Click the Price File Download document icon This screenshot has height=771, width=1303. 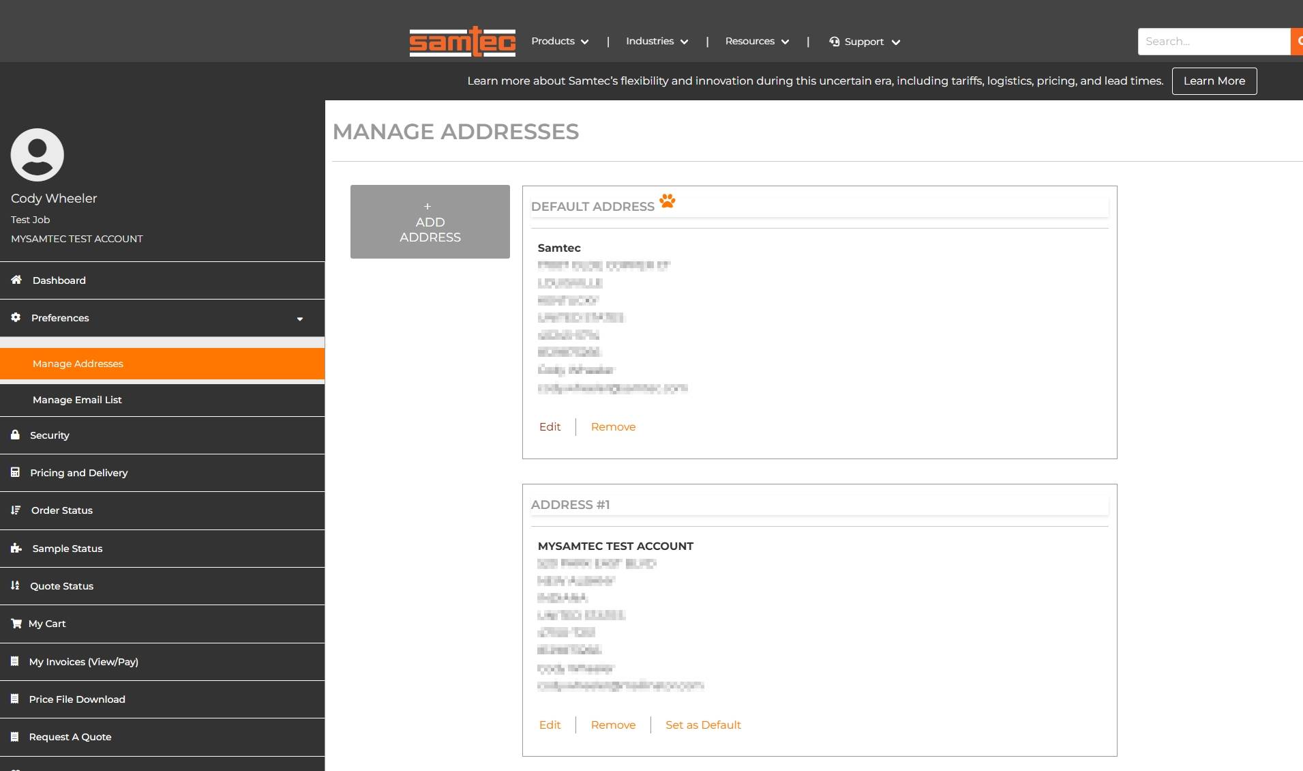coord(14,699)
